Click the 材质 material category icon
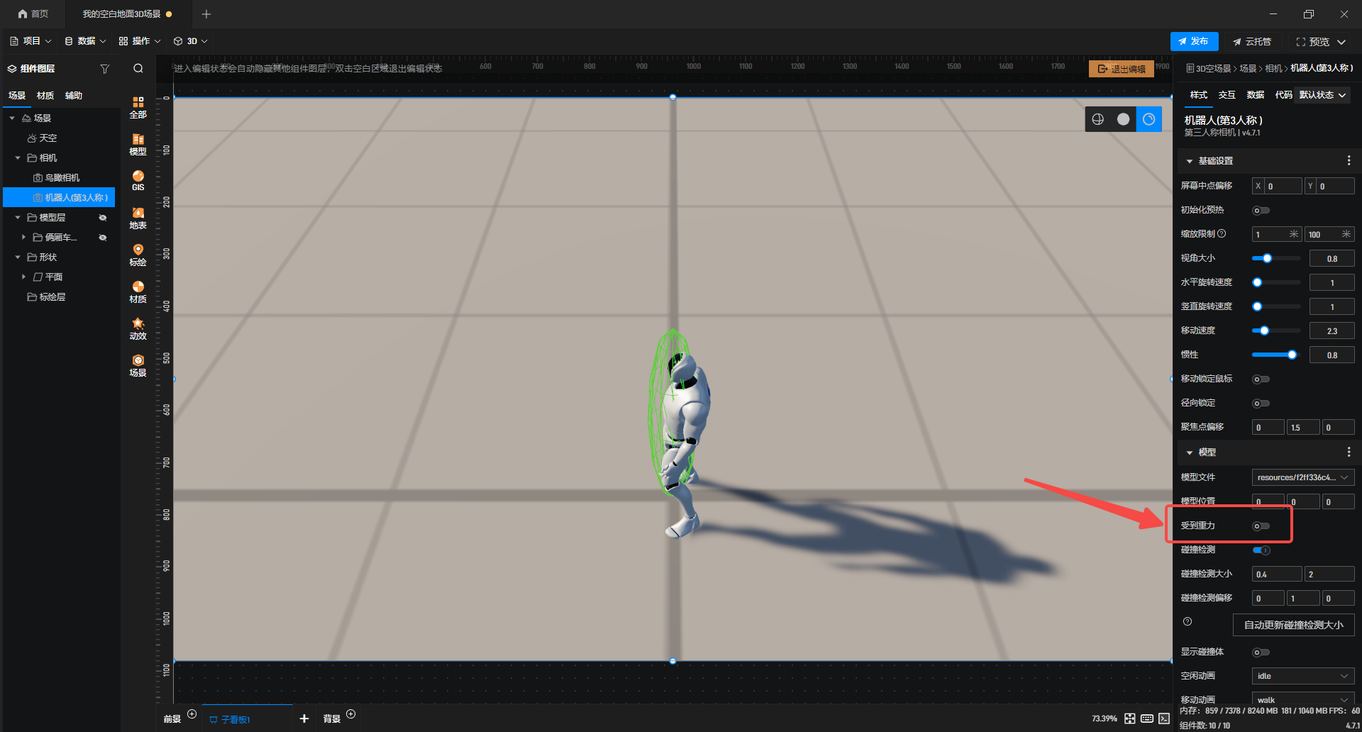Image resolution: width=1362 pixels, height=732 pixels. 138,292
